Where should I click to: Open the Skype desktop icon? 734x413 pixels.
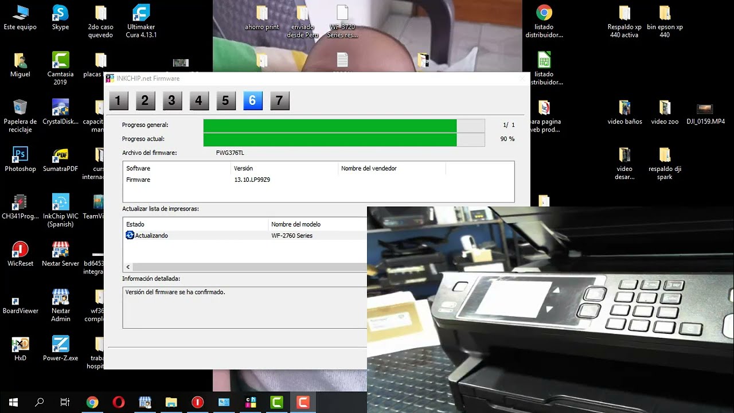click(x=60, y=17)
